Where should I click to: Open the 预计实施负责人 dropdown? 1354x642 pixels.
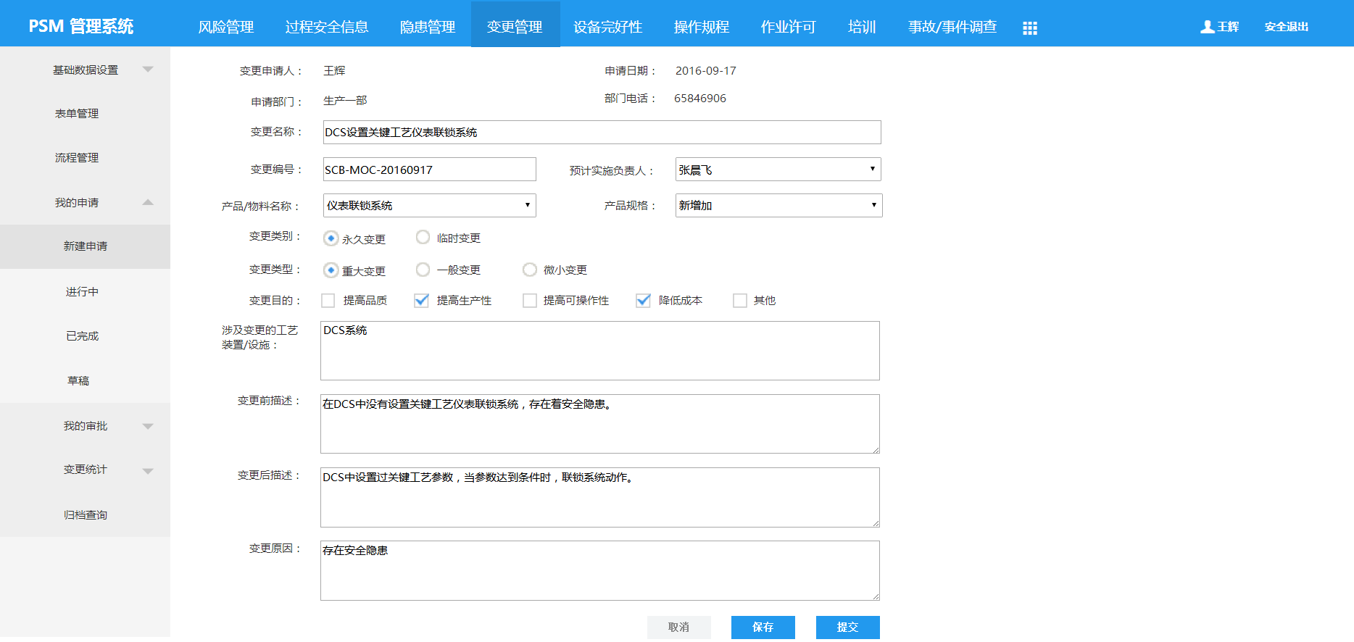click(x=778, y=170)
